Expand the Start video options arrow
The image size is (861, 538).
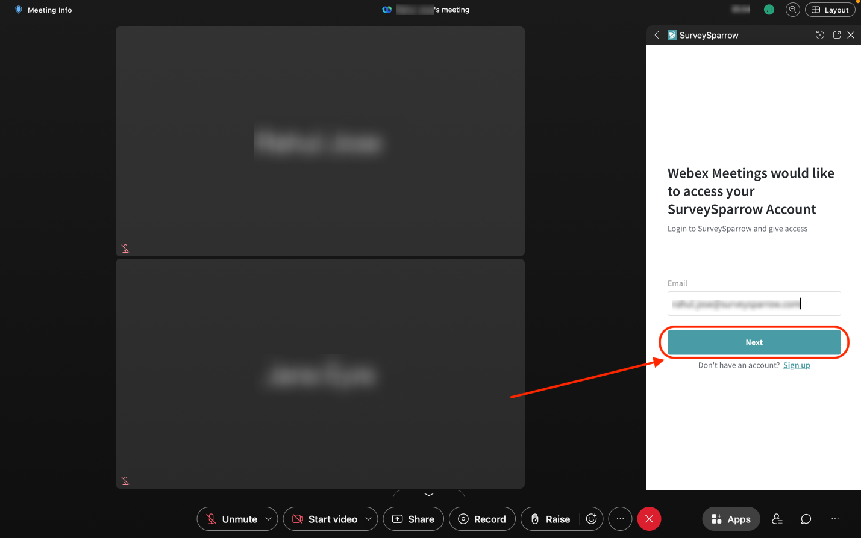[x=368, y=519]
